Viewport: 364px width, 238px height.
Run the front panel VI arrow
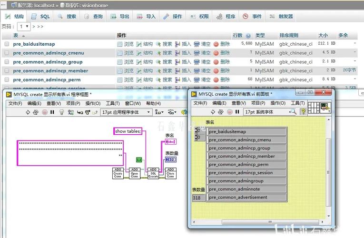click(x=213, y=112)
